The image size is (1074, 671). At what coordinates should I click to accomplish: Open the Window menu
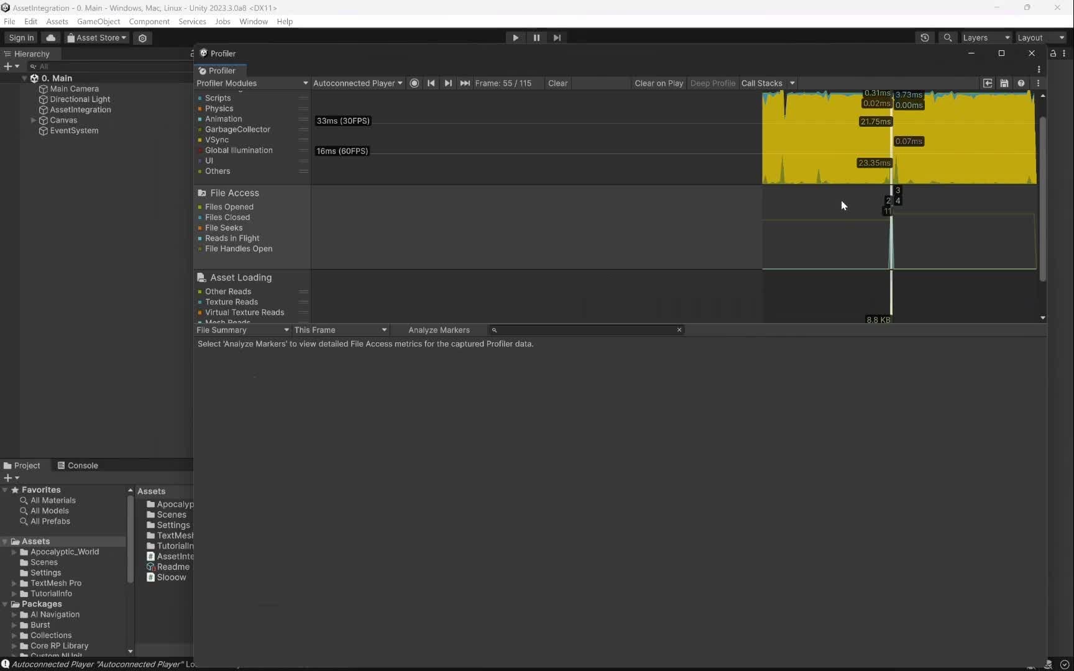[x=253, y=21]
